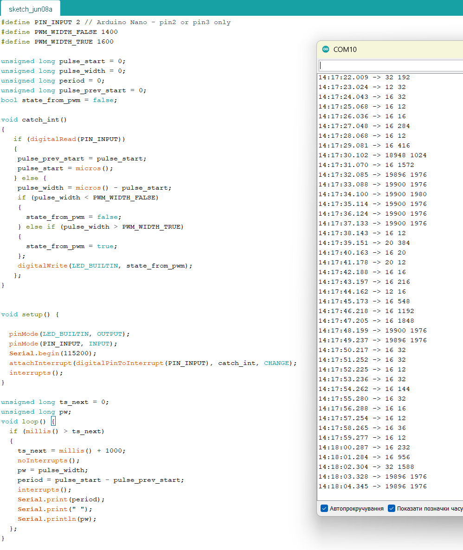This screenshot has width=463, height=550.
Task: Click the 'unsigned long ts_next = 0;' line
Action: pyautogui.click(x=55, y=402)
